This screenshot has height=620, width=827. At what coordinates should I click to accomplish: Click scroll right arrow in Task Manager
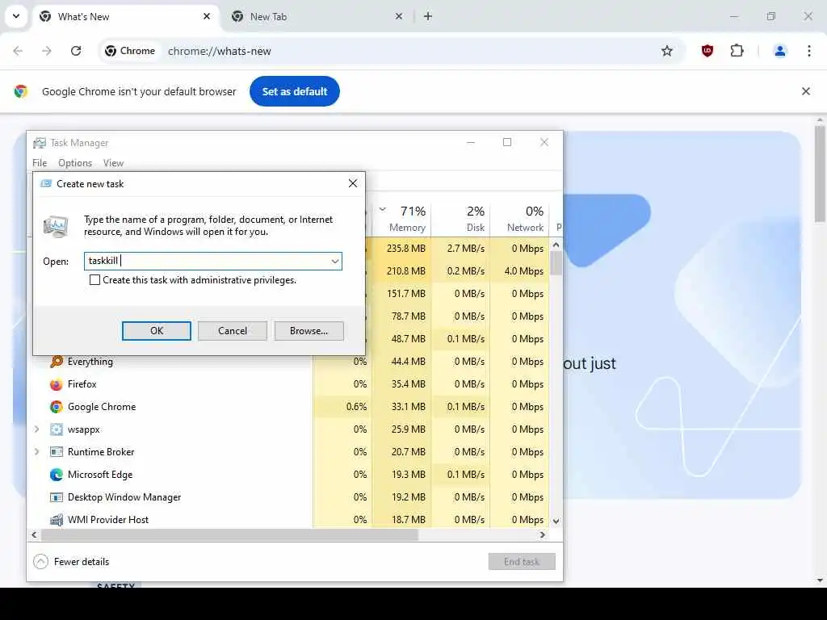click(x=543, y=534)
